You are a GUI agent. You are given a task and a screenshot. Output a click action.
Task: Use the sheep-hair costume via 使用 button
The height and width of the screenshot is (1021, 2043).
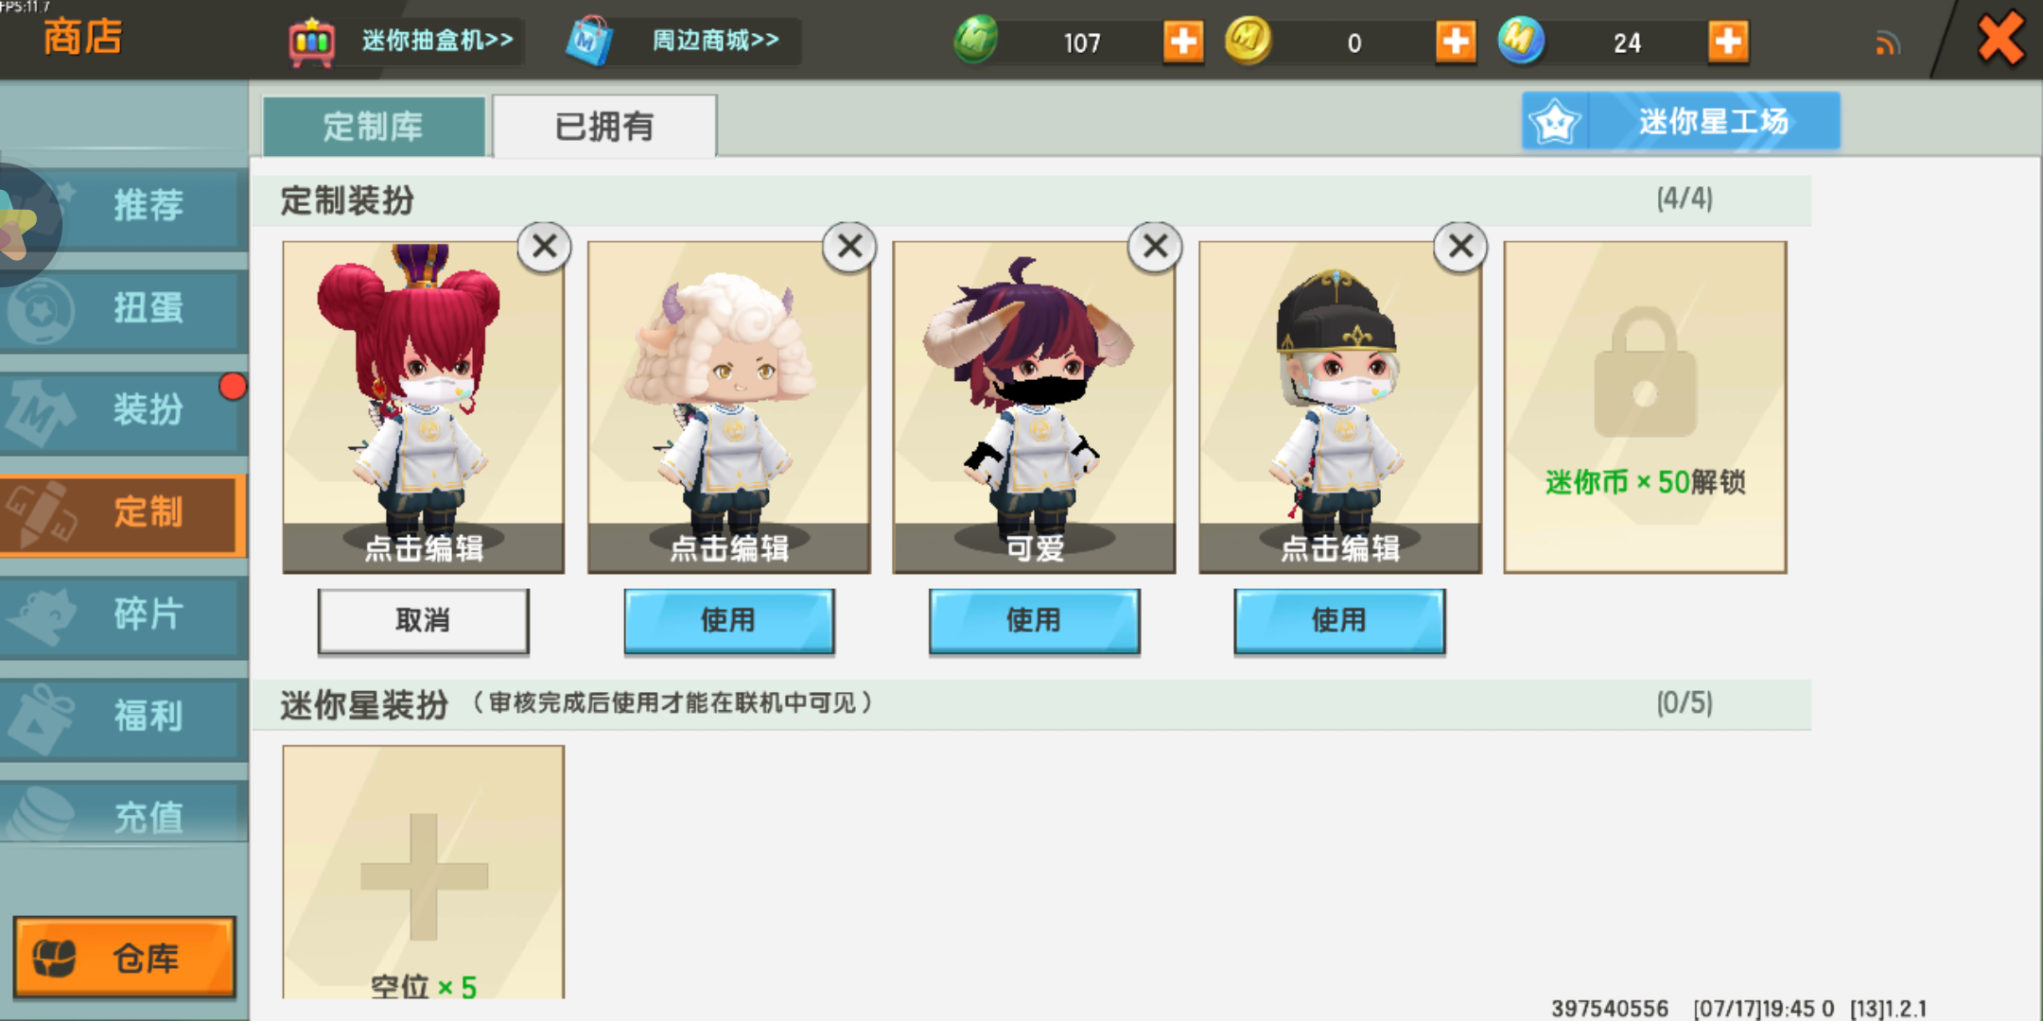pos(728,620)
